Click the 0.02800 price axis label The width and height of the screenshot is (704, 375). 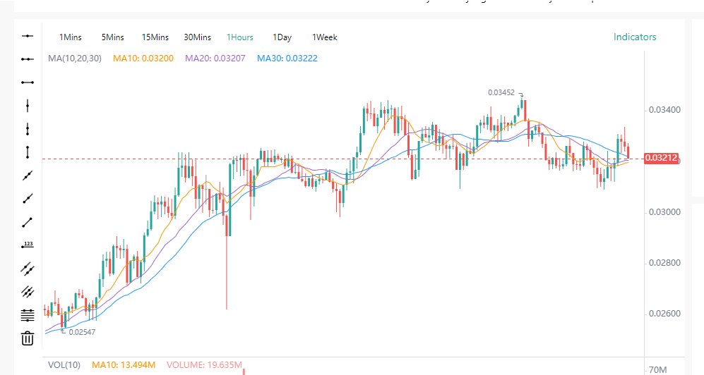pos(664,263)
